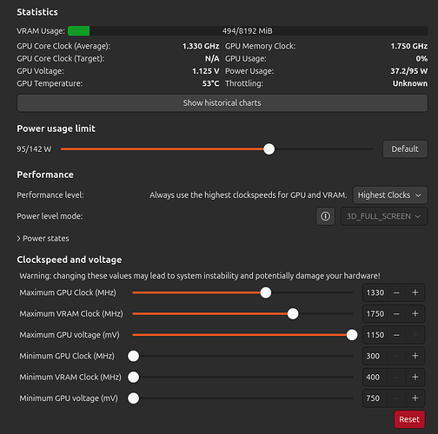The height and width of the screenshot is (434, 438).
Task: Show historical charts
Action: pos(222,103)
